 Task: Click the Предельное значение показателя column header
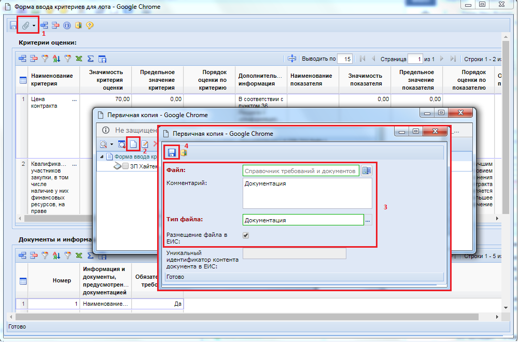click(x=417, y=80)
